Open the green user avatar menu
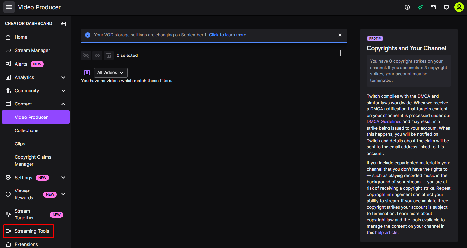 (459, 7)
